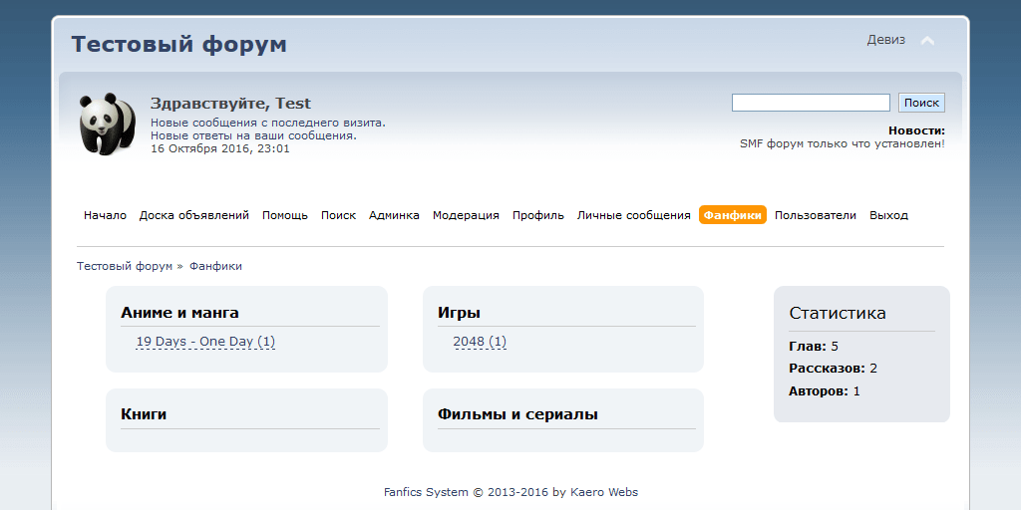Open the Модерация menu item
The image size is (1021, 510).
(x=466, y=215)
